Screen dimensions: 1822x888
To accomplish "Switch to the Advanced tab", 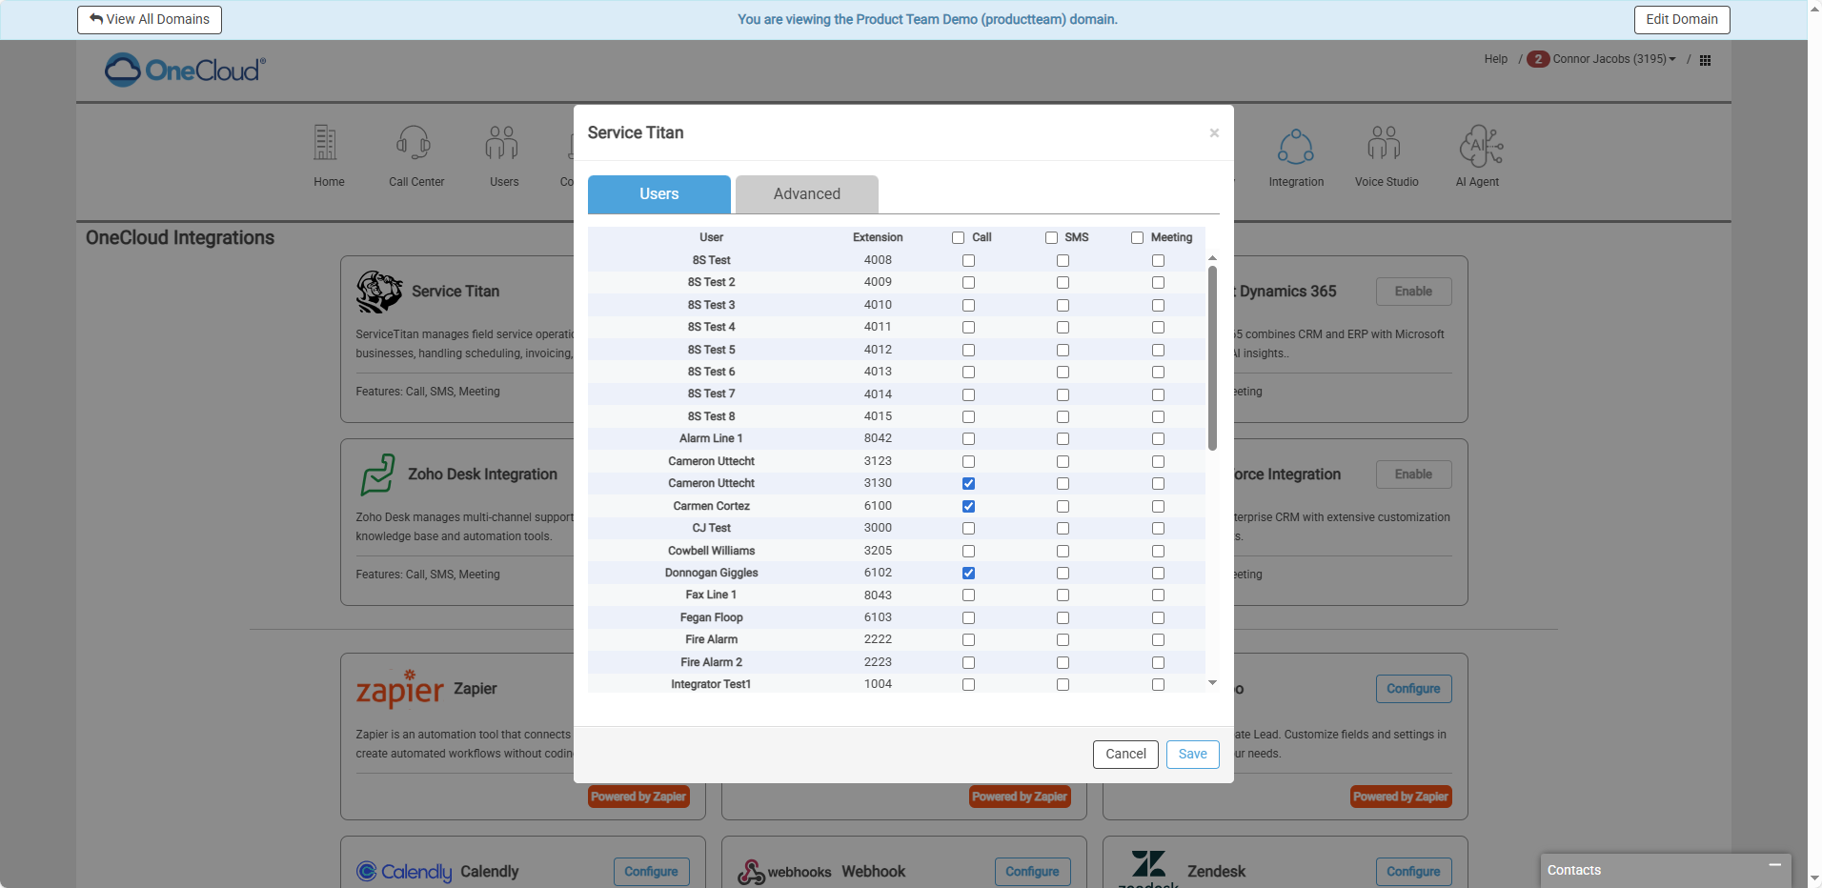I will (x=806, y=194).
